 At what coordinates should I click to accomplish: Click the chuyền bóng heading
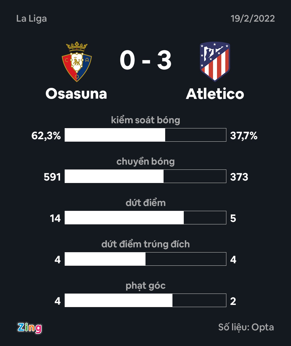coord(145,161)
